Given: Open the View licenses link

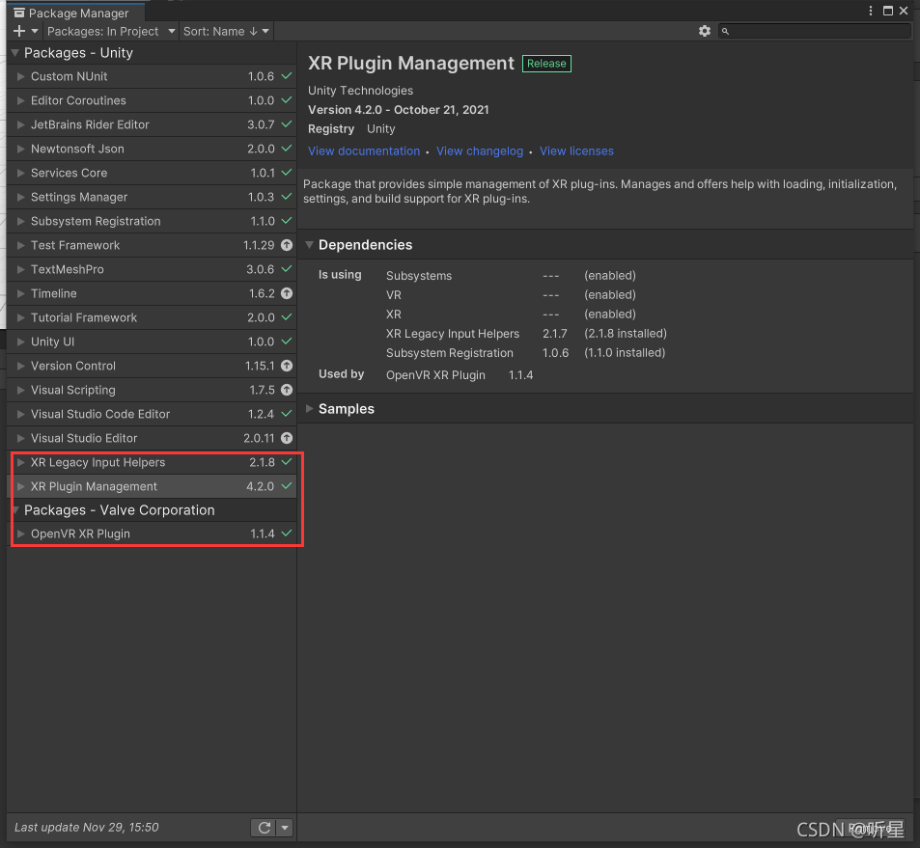Looking at the screenshot, I should click(x=576, y=151).
